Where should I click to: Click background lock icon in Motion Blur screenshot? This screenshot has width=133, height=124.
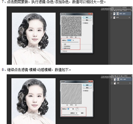tap(130, 83)
